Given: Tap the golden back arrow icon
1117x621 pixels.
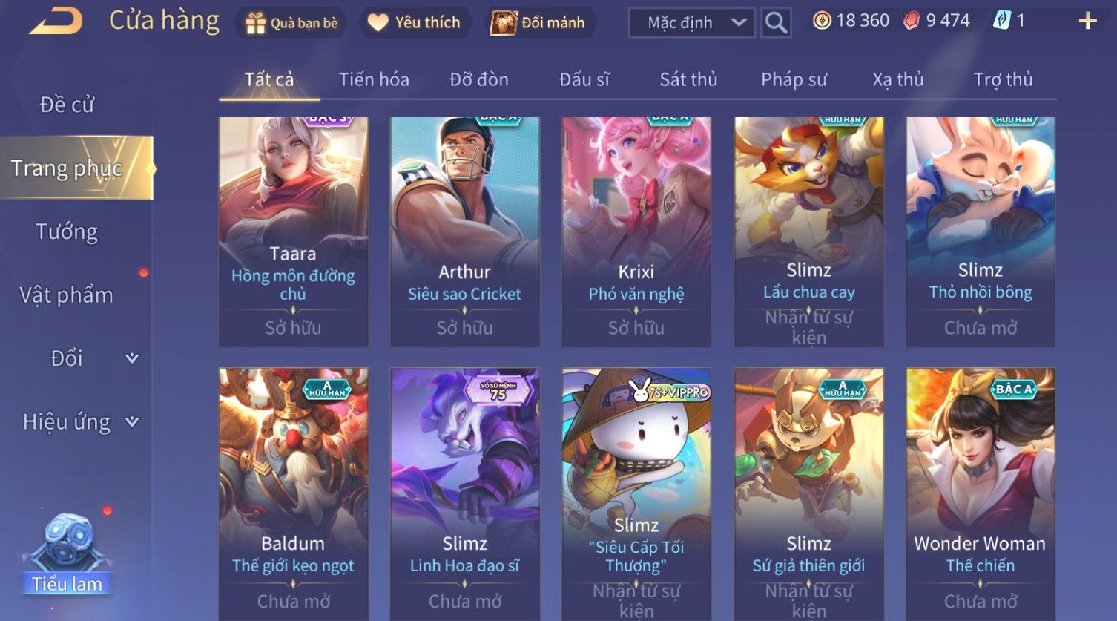Looking at the screenshot, I should point(55,22).
